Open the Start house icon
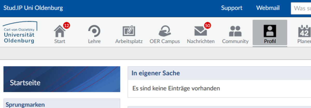This screenshot has height=108, width=311. click(59, 31)
